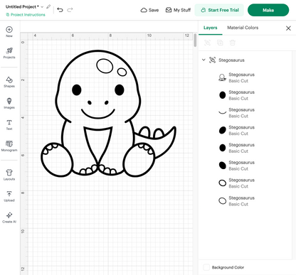The width and height of the screenshot is (296, 275).
Task: Open the Projects sidebar tool
Action: [x=9, y=53]
